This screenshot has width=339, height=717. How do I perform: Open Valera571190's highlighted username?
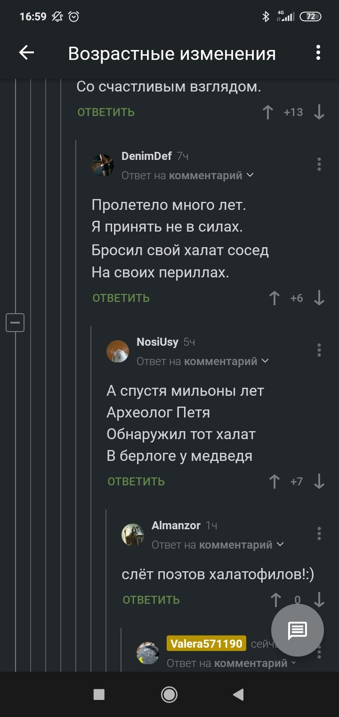(x=206, y=644)
